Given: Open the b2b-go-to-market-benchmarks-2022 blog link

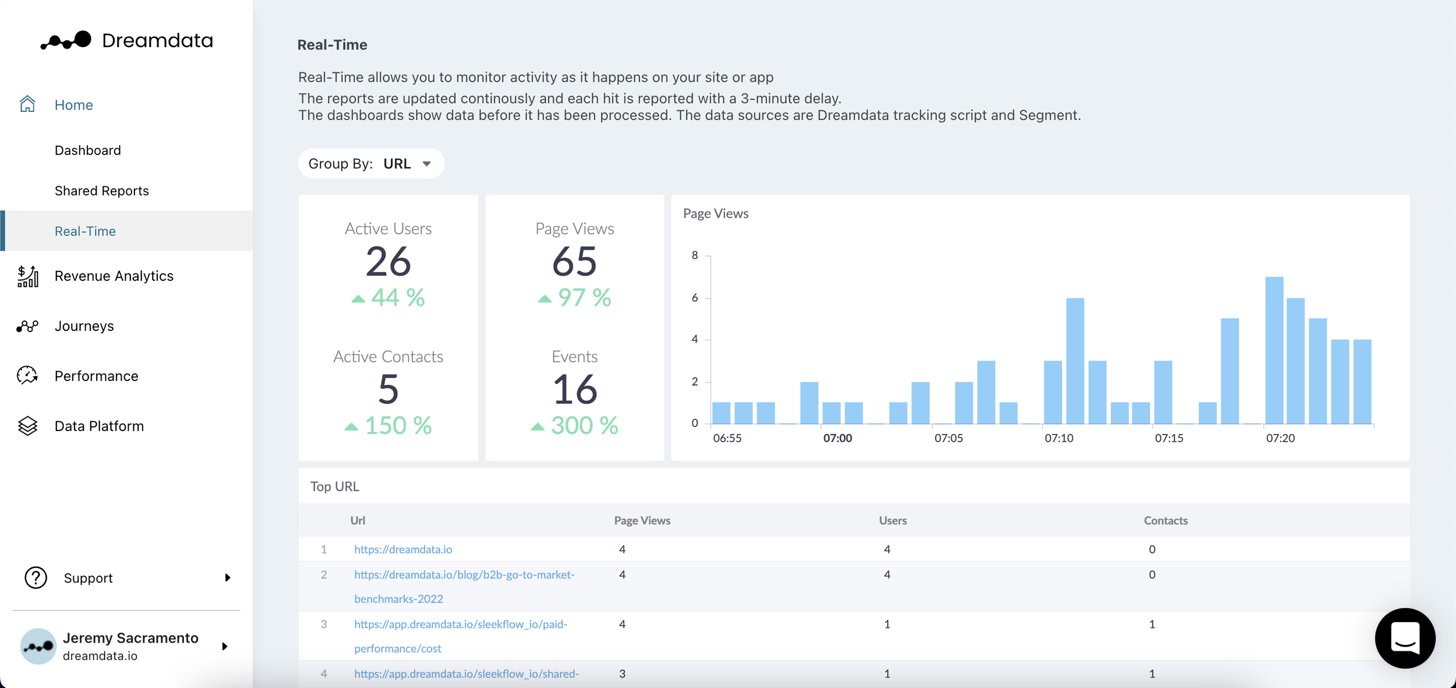Looking at the screenshot, I should point(464,575).
